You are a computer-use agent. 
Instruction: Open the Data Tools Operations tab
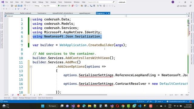[x=45, y=98]
